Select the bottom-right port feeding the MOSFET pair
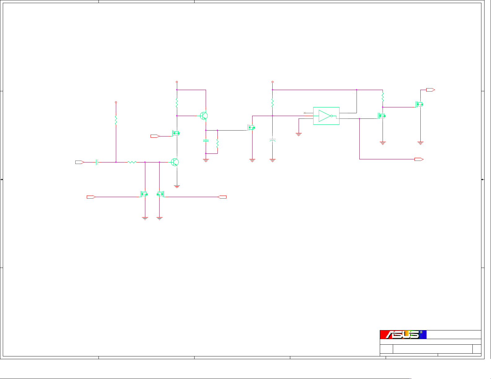The width and height of the screenshot is (491, 379). (222, 197)
